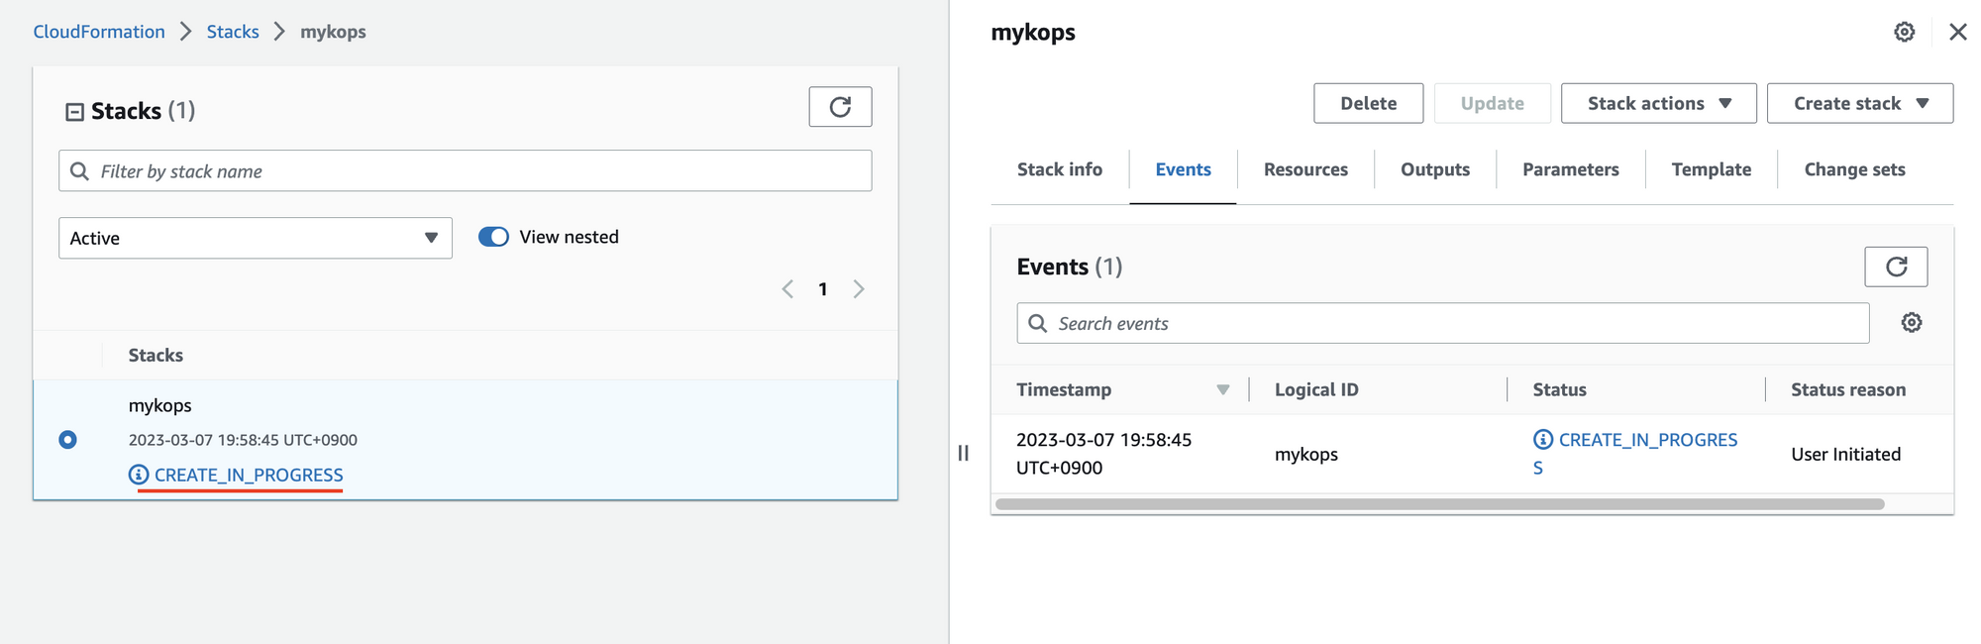Click the User Initiated status reason cell
Screen dimensions: 1981x644
coord(1845,454)
